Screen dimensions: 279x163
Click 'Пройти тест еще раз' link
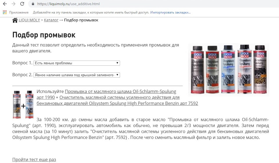34,160
